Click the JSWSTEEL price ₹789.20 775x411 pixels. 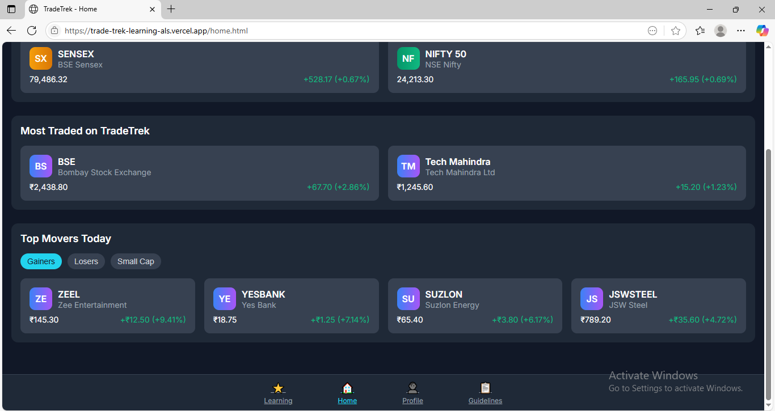click(x=596, y=320)
